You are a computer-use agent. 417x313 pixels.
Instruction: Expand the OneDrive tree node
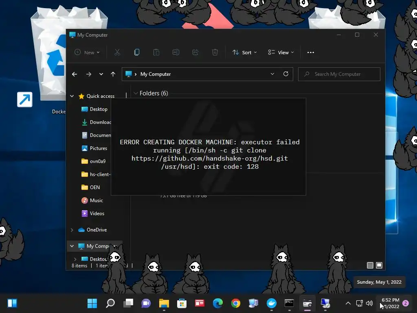72,230
